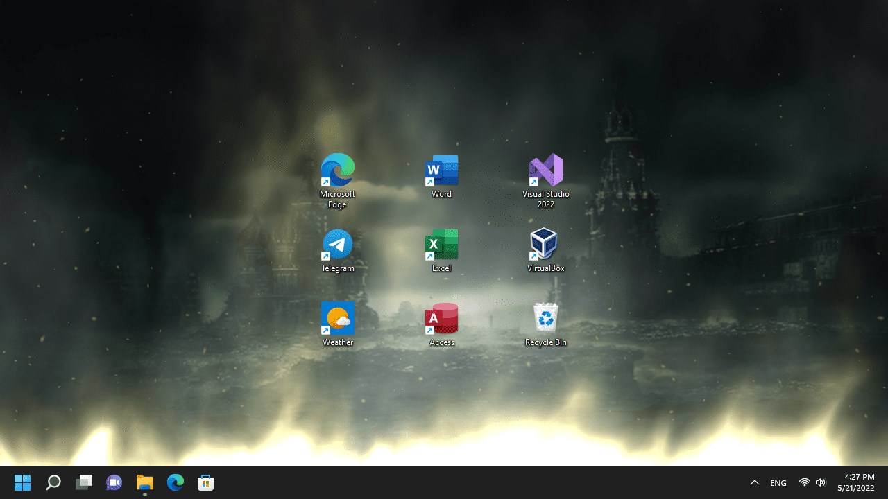This screenshot has height=499, width=888.
Task: Open Task View from the taskbar
Action: coord(84,482)
